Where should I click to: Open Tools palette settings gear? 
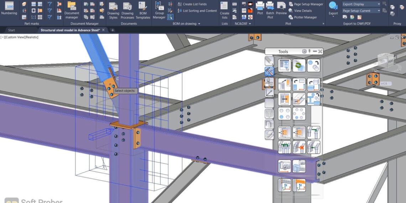[x=304, y=51]
